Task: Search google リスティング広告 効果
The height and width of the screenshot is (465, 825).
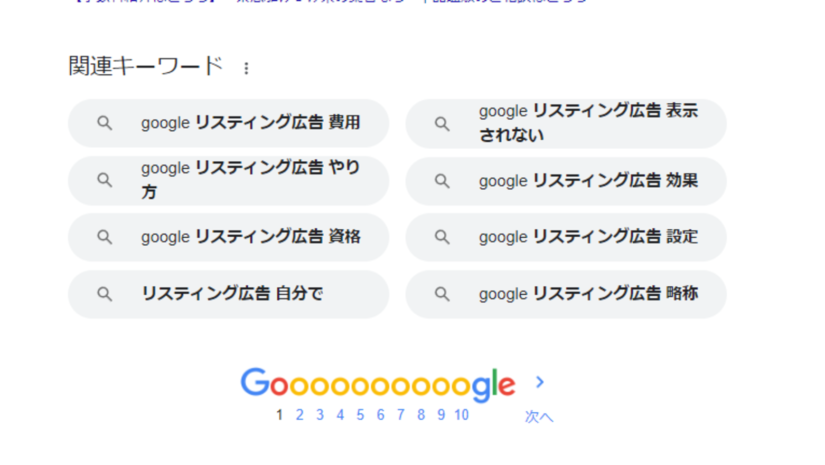Action: (588, 181)
